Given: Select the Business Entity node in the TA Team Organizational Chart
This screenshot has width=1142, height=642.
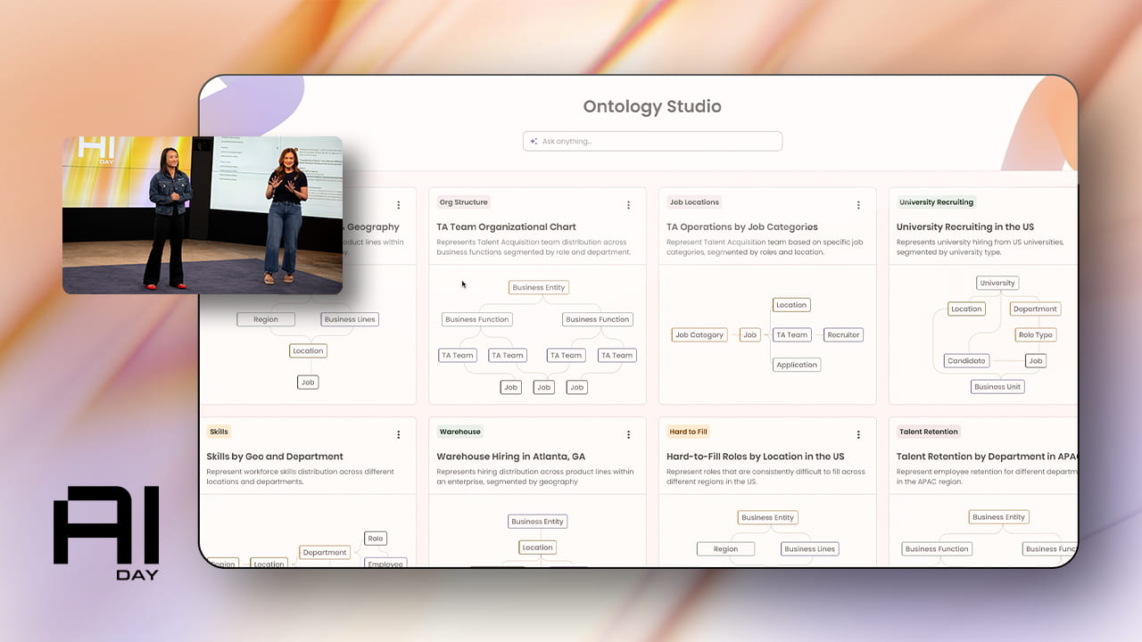Looking at the screenshot, I should pyautogui.click(x=539, y=287).
